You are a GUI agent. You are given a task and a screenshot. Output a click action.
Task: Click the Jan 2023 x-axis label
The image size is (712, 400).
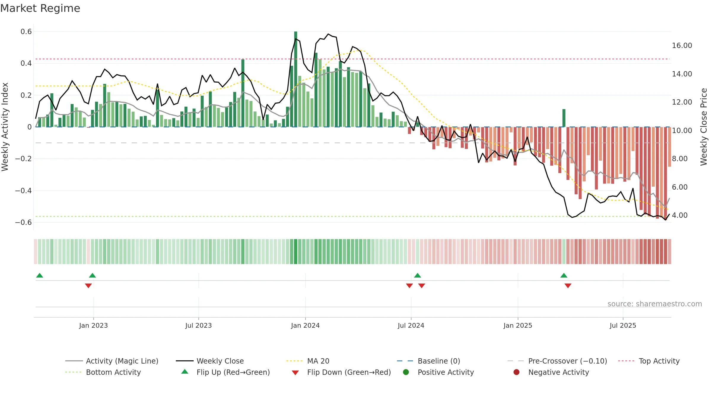click(93, 326)
